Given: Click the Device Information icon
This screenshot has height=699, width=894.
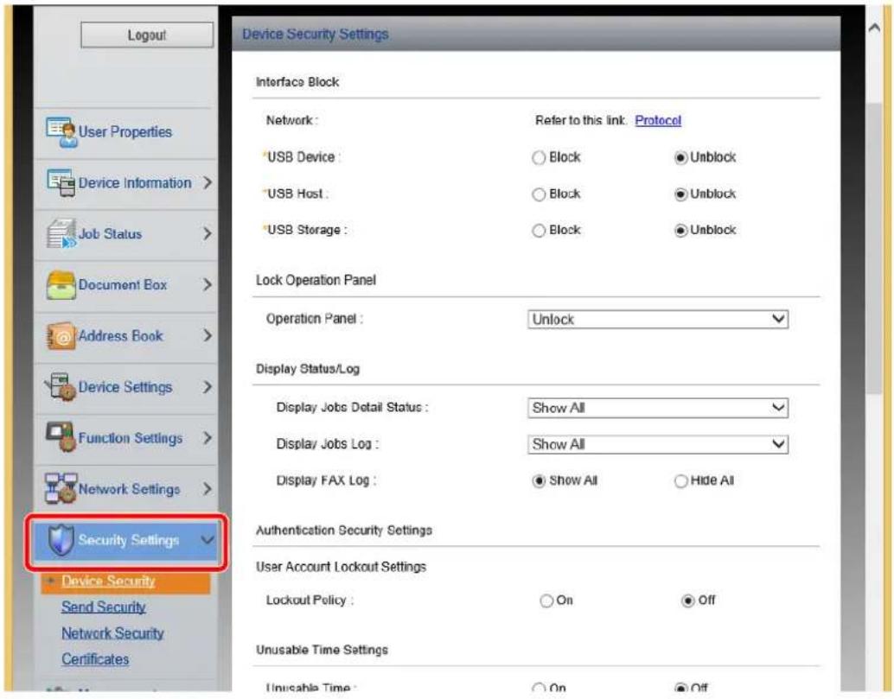Looking at the screenshot, I should (61, 183).
